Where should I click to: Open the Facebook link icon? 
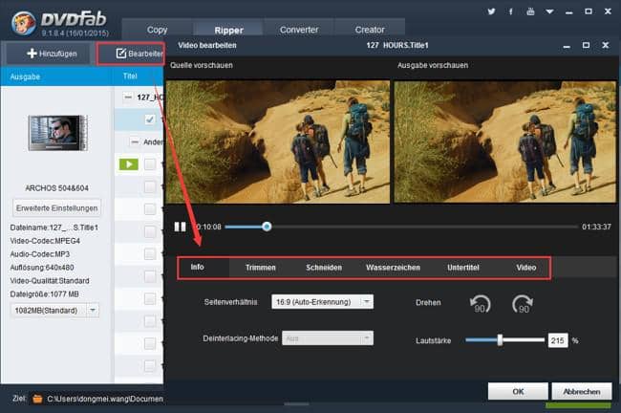(x=511, y=11)
